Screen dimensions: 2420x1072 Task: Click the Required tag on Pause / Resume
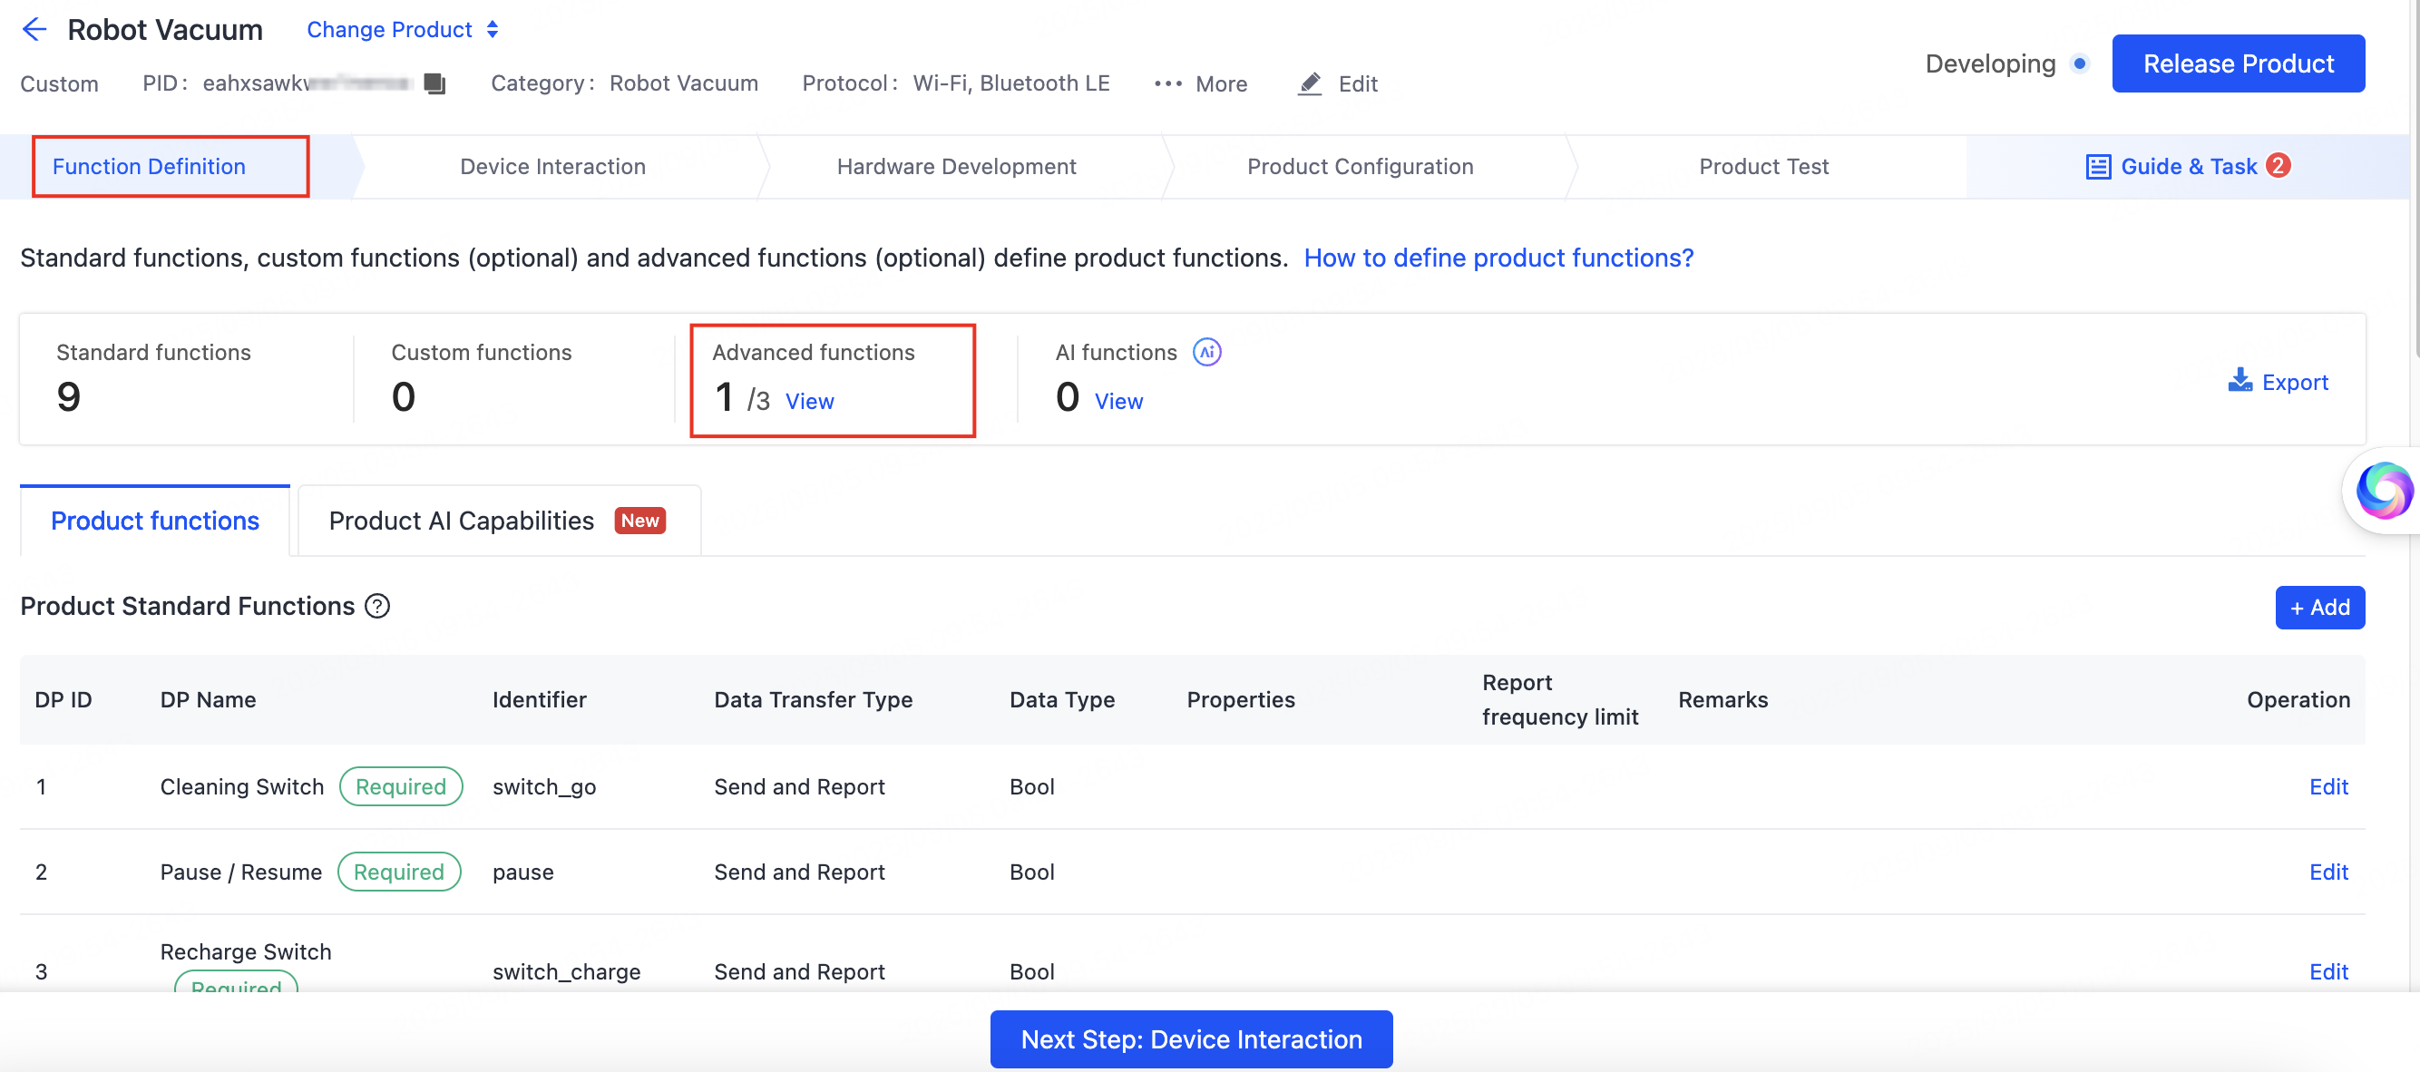point(398,872)
